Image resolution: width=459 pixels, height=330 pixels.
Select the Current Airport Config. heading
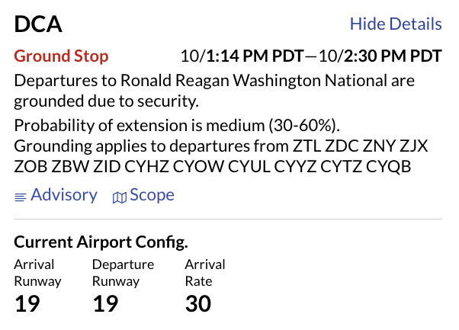(x=101, y=243)
